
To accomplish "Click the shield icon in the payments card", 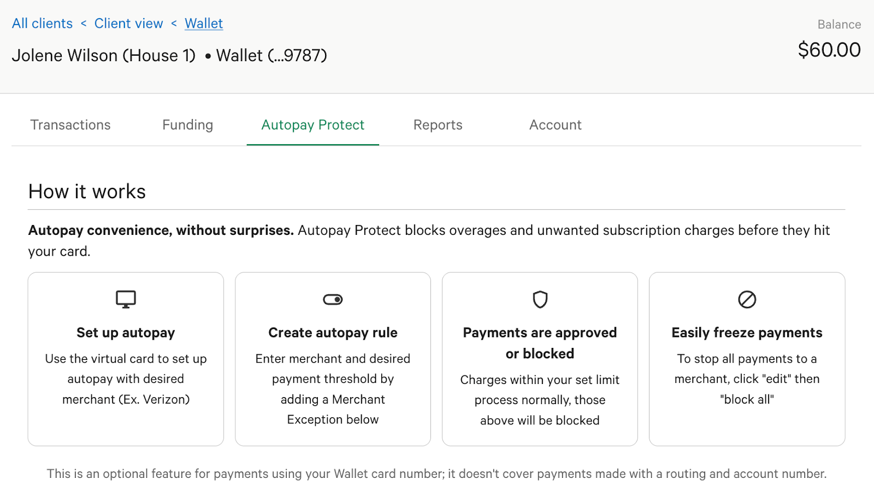I will (540, 299).
